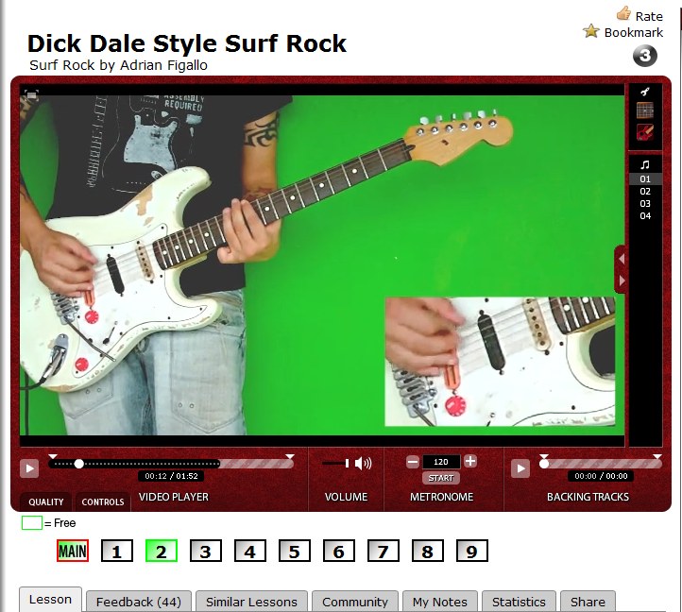Image resolution: width=682 pixels, height=612 pixels.
Task: Open the wrench settings icon in side panel
Action: [645, 92]
